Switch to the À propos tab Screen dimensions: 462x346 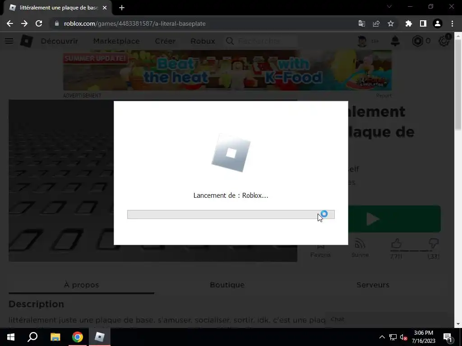tap(81, 285)
